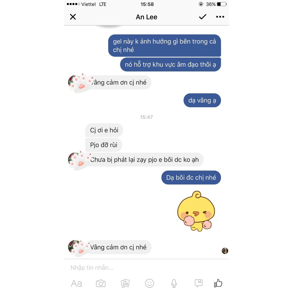
Task: Tap the small seen-receipt avatar
Action: coord(225,251)
